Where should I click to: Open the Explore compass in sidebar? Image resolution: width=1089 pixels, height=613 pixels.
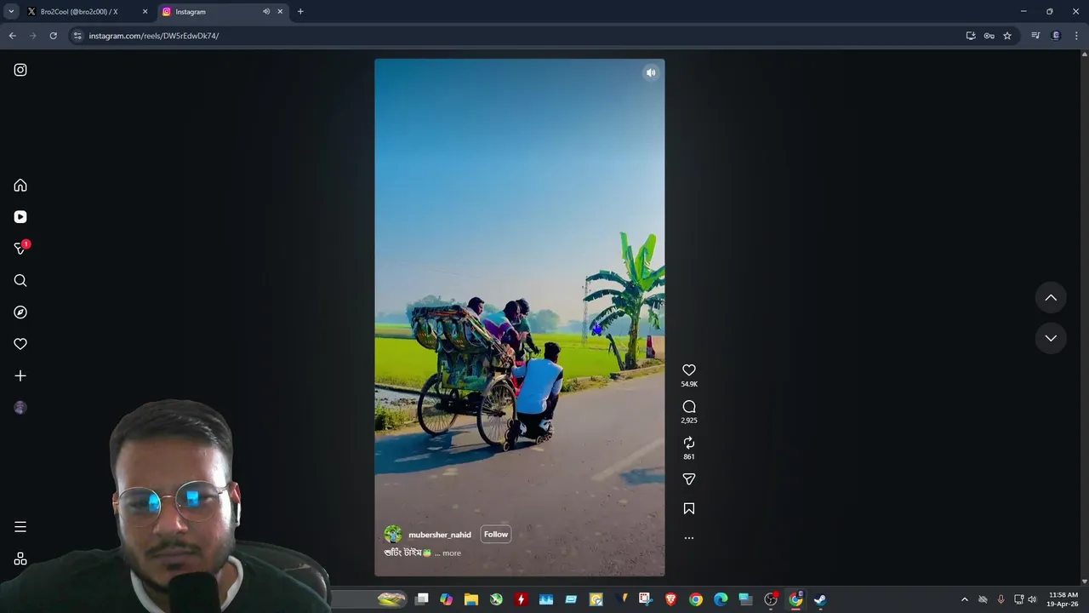(x=20, y=312)
